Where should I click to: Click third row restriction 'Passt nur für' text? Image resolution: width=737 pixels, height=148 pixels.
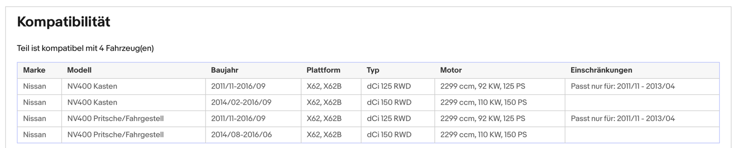pos(623,118)
